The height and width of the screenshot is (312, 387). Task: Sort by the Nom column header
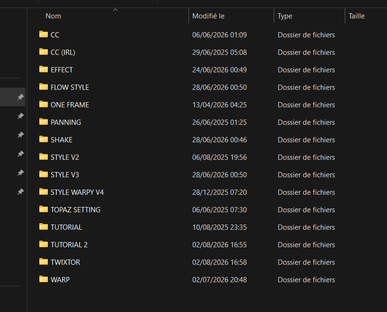point(53,16)
